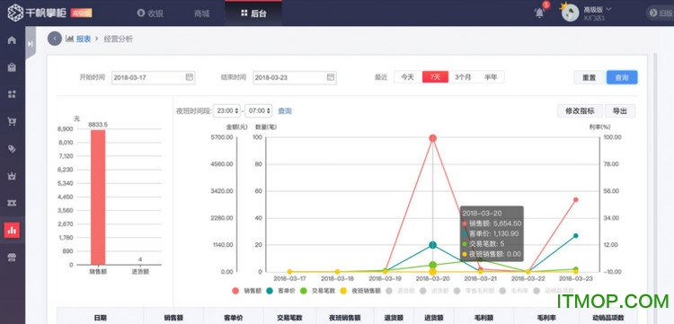
Task: Select 半年 recent range
Action: coord(491,77)
